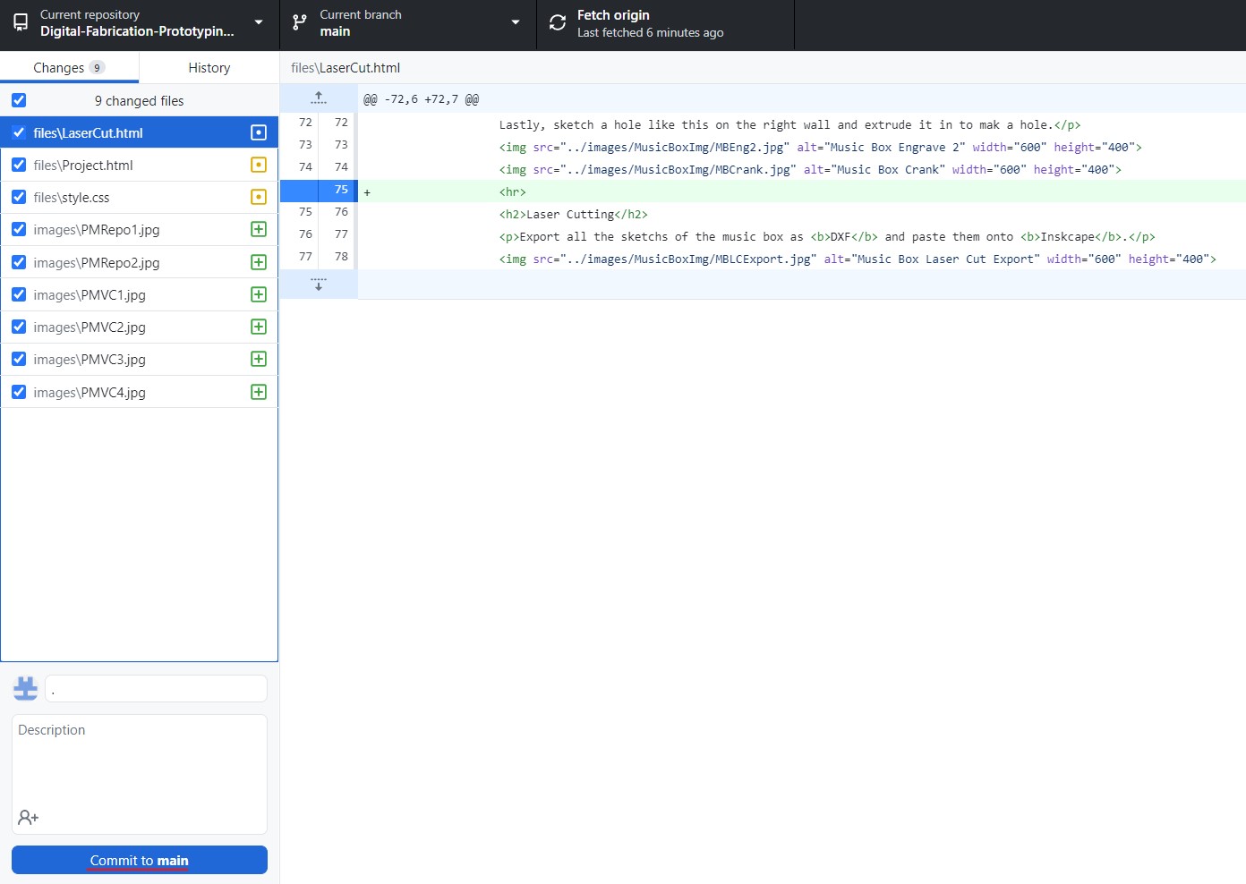The image size is (1246, 884).
Task: Click added status icon for PMRepo2.jpg
Action: click(x=259, y=262)
